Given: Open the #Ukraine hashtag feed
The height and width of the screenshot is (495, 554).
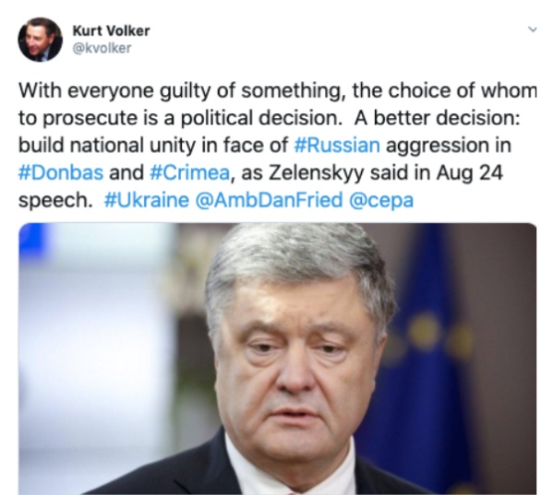Looking at the screenshot, I should click(147, 200).
